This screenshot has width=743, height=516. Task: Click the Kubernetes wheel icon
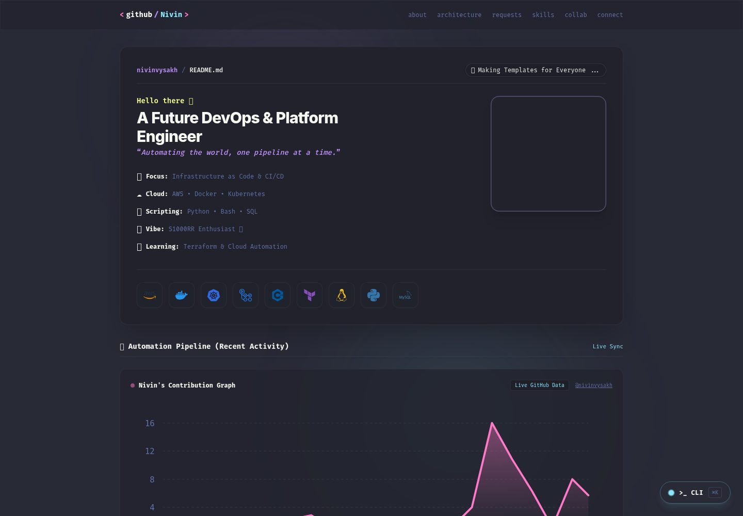pos(214,295)
